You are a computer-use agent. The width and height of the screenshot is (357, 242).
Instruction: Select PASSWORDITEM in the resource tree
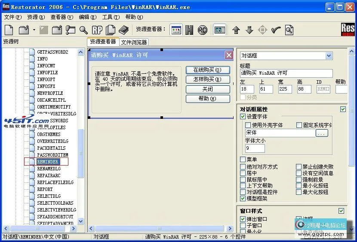coord(52,155)
